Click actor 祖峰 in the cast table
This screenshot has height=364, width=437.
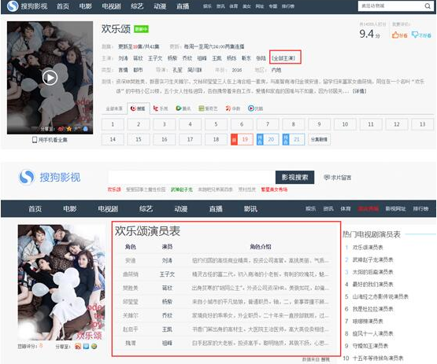click(x=167, y=343)
